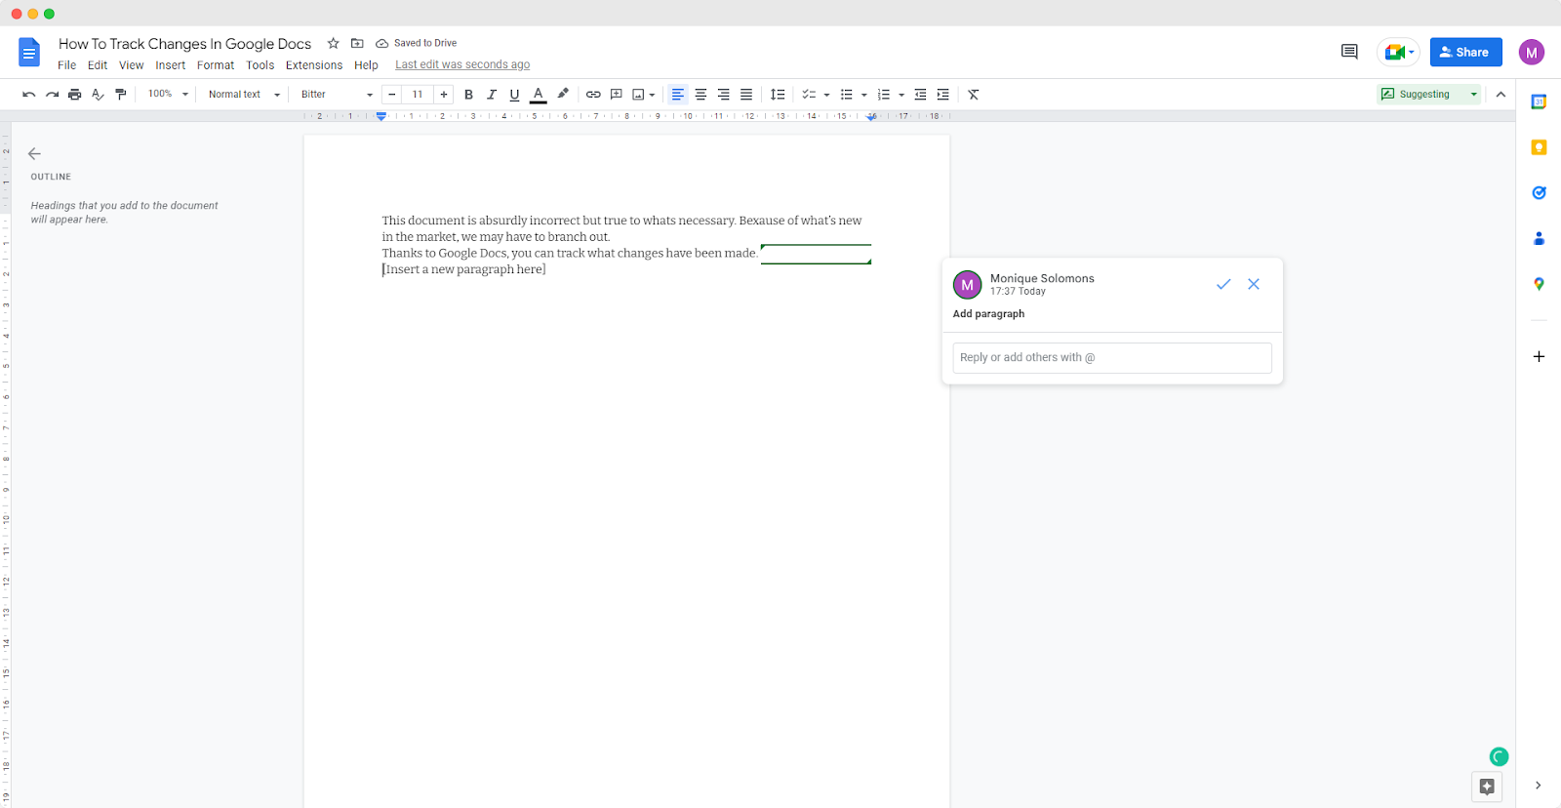1561x808 pixels.
Task: Decrease the font size
Action: pos(392,95)
